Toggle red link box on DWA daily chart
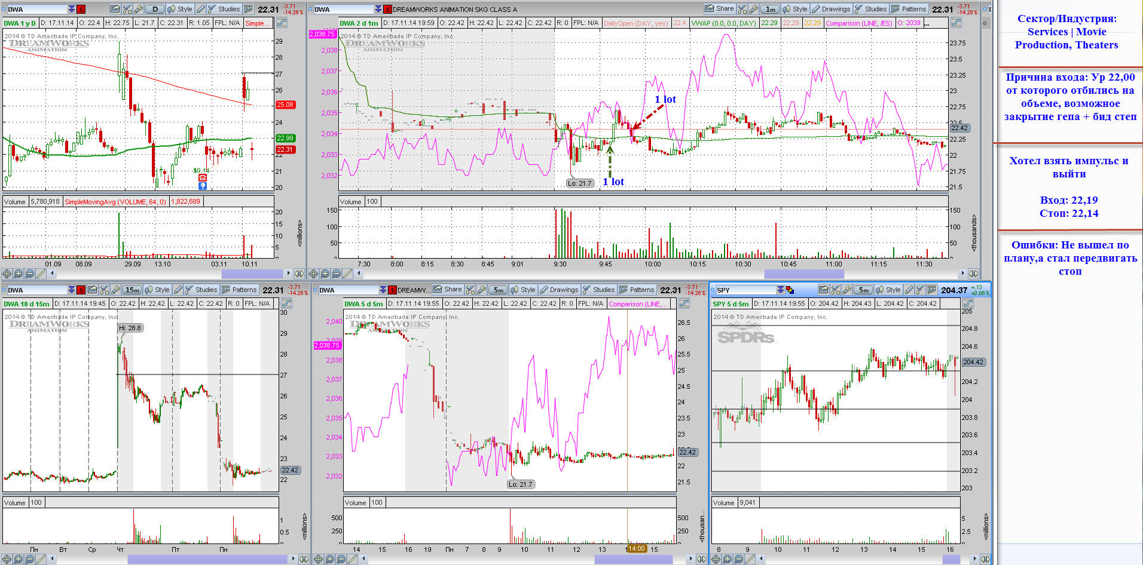 click(81, 9)
